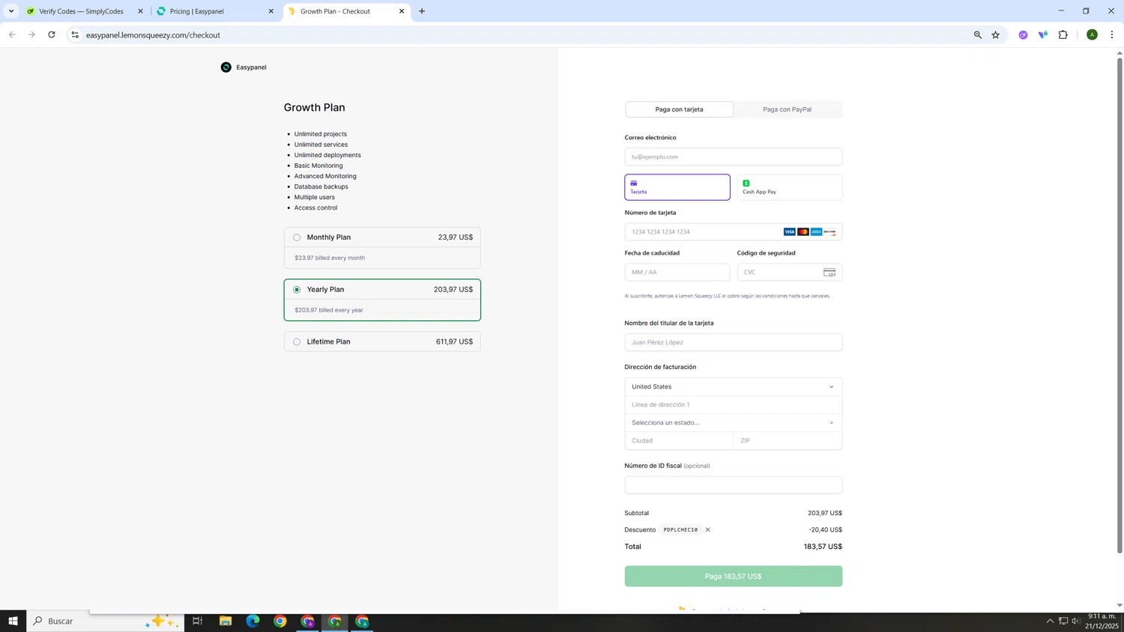Open Task View from the taskbar

click(198, 621)
